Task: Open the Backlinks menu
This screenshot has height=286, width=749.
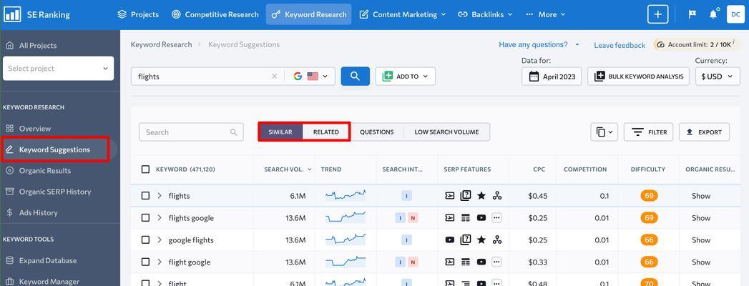Action: [x=485, y=14]
